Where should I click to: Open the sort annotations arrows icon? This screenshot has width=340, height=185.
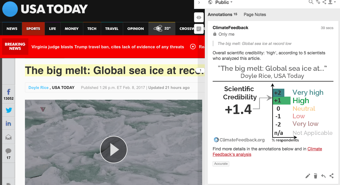coord(318,2)
